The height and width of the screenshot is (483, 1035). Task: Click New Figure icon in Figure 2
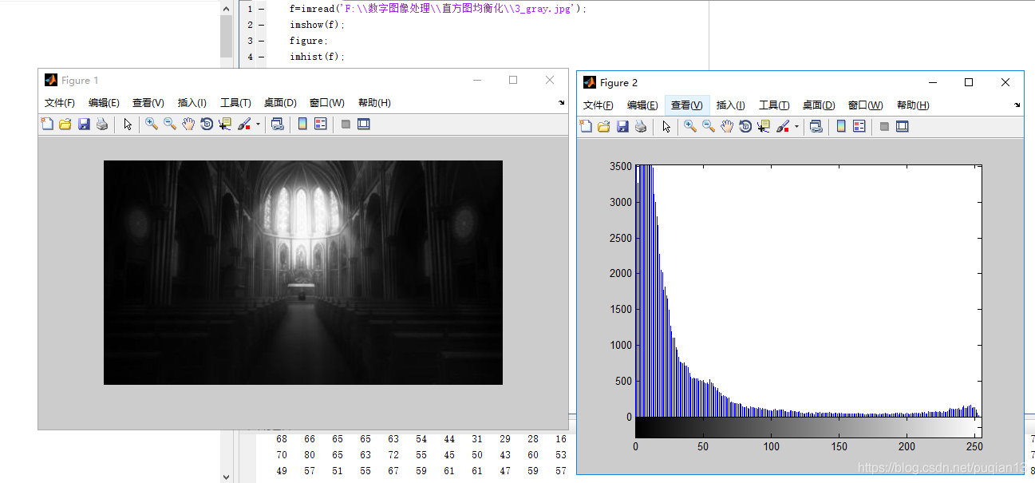click(586, 126)
